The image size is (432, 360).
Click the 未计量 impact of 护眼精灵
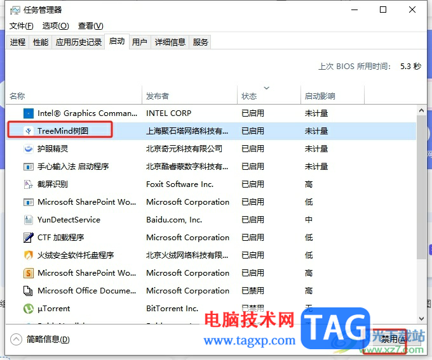tap(316, 149)
